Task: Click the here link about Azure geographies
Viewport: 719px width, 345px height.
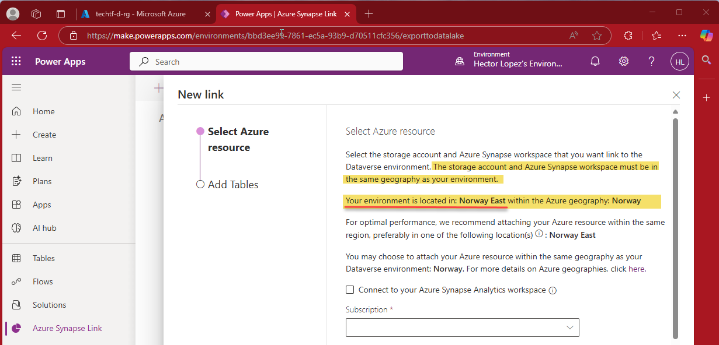Action: 636,269
